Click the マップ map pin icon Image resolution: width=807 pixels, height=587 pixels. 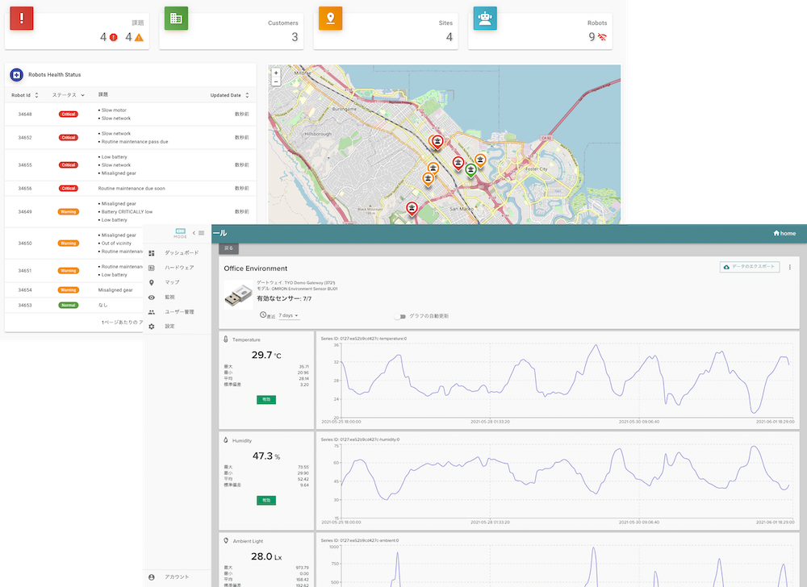click(x=152, y=283)
